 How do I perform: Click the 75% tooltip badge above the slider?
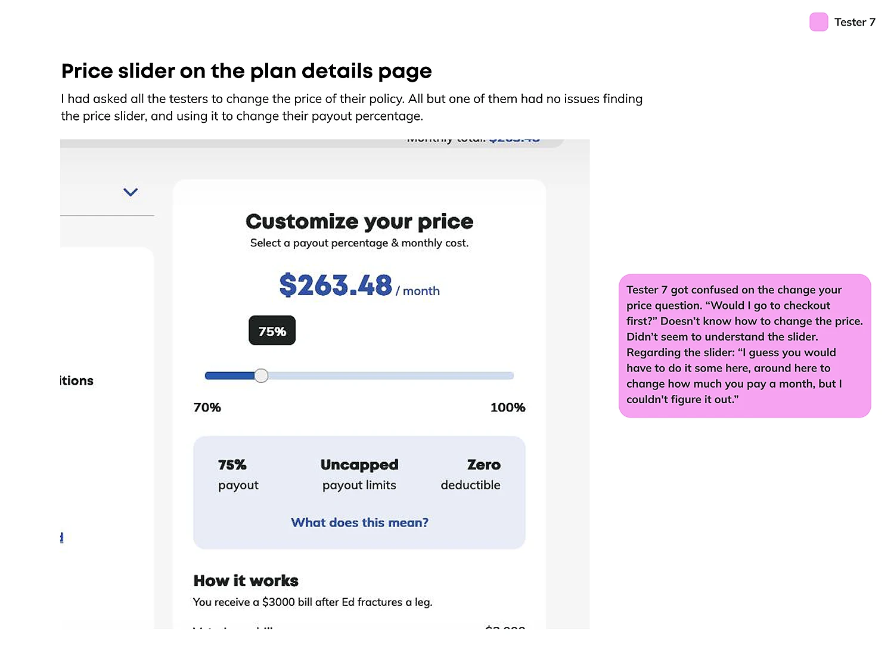tap(272, 330)
